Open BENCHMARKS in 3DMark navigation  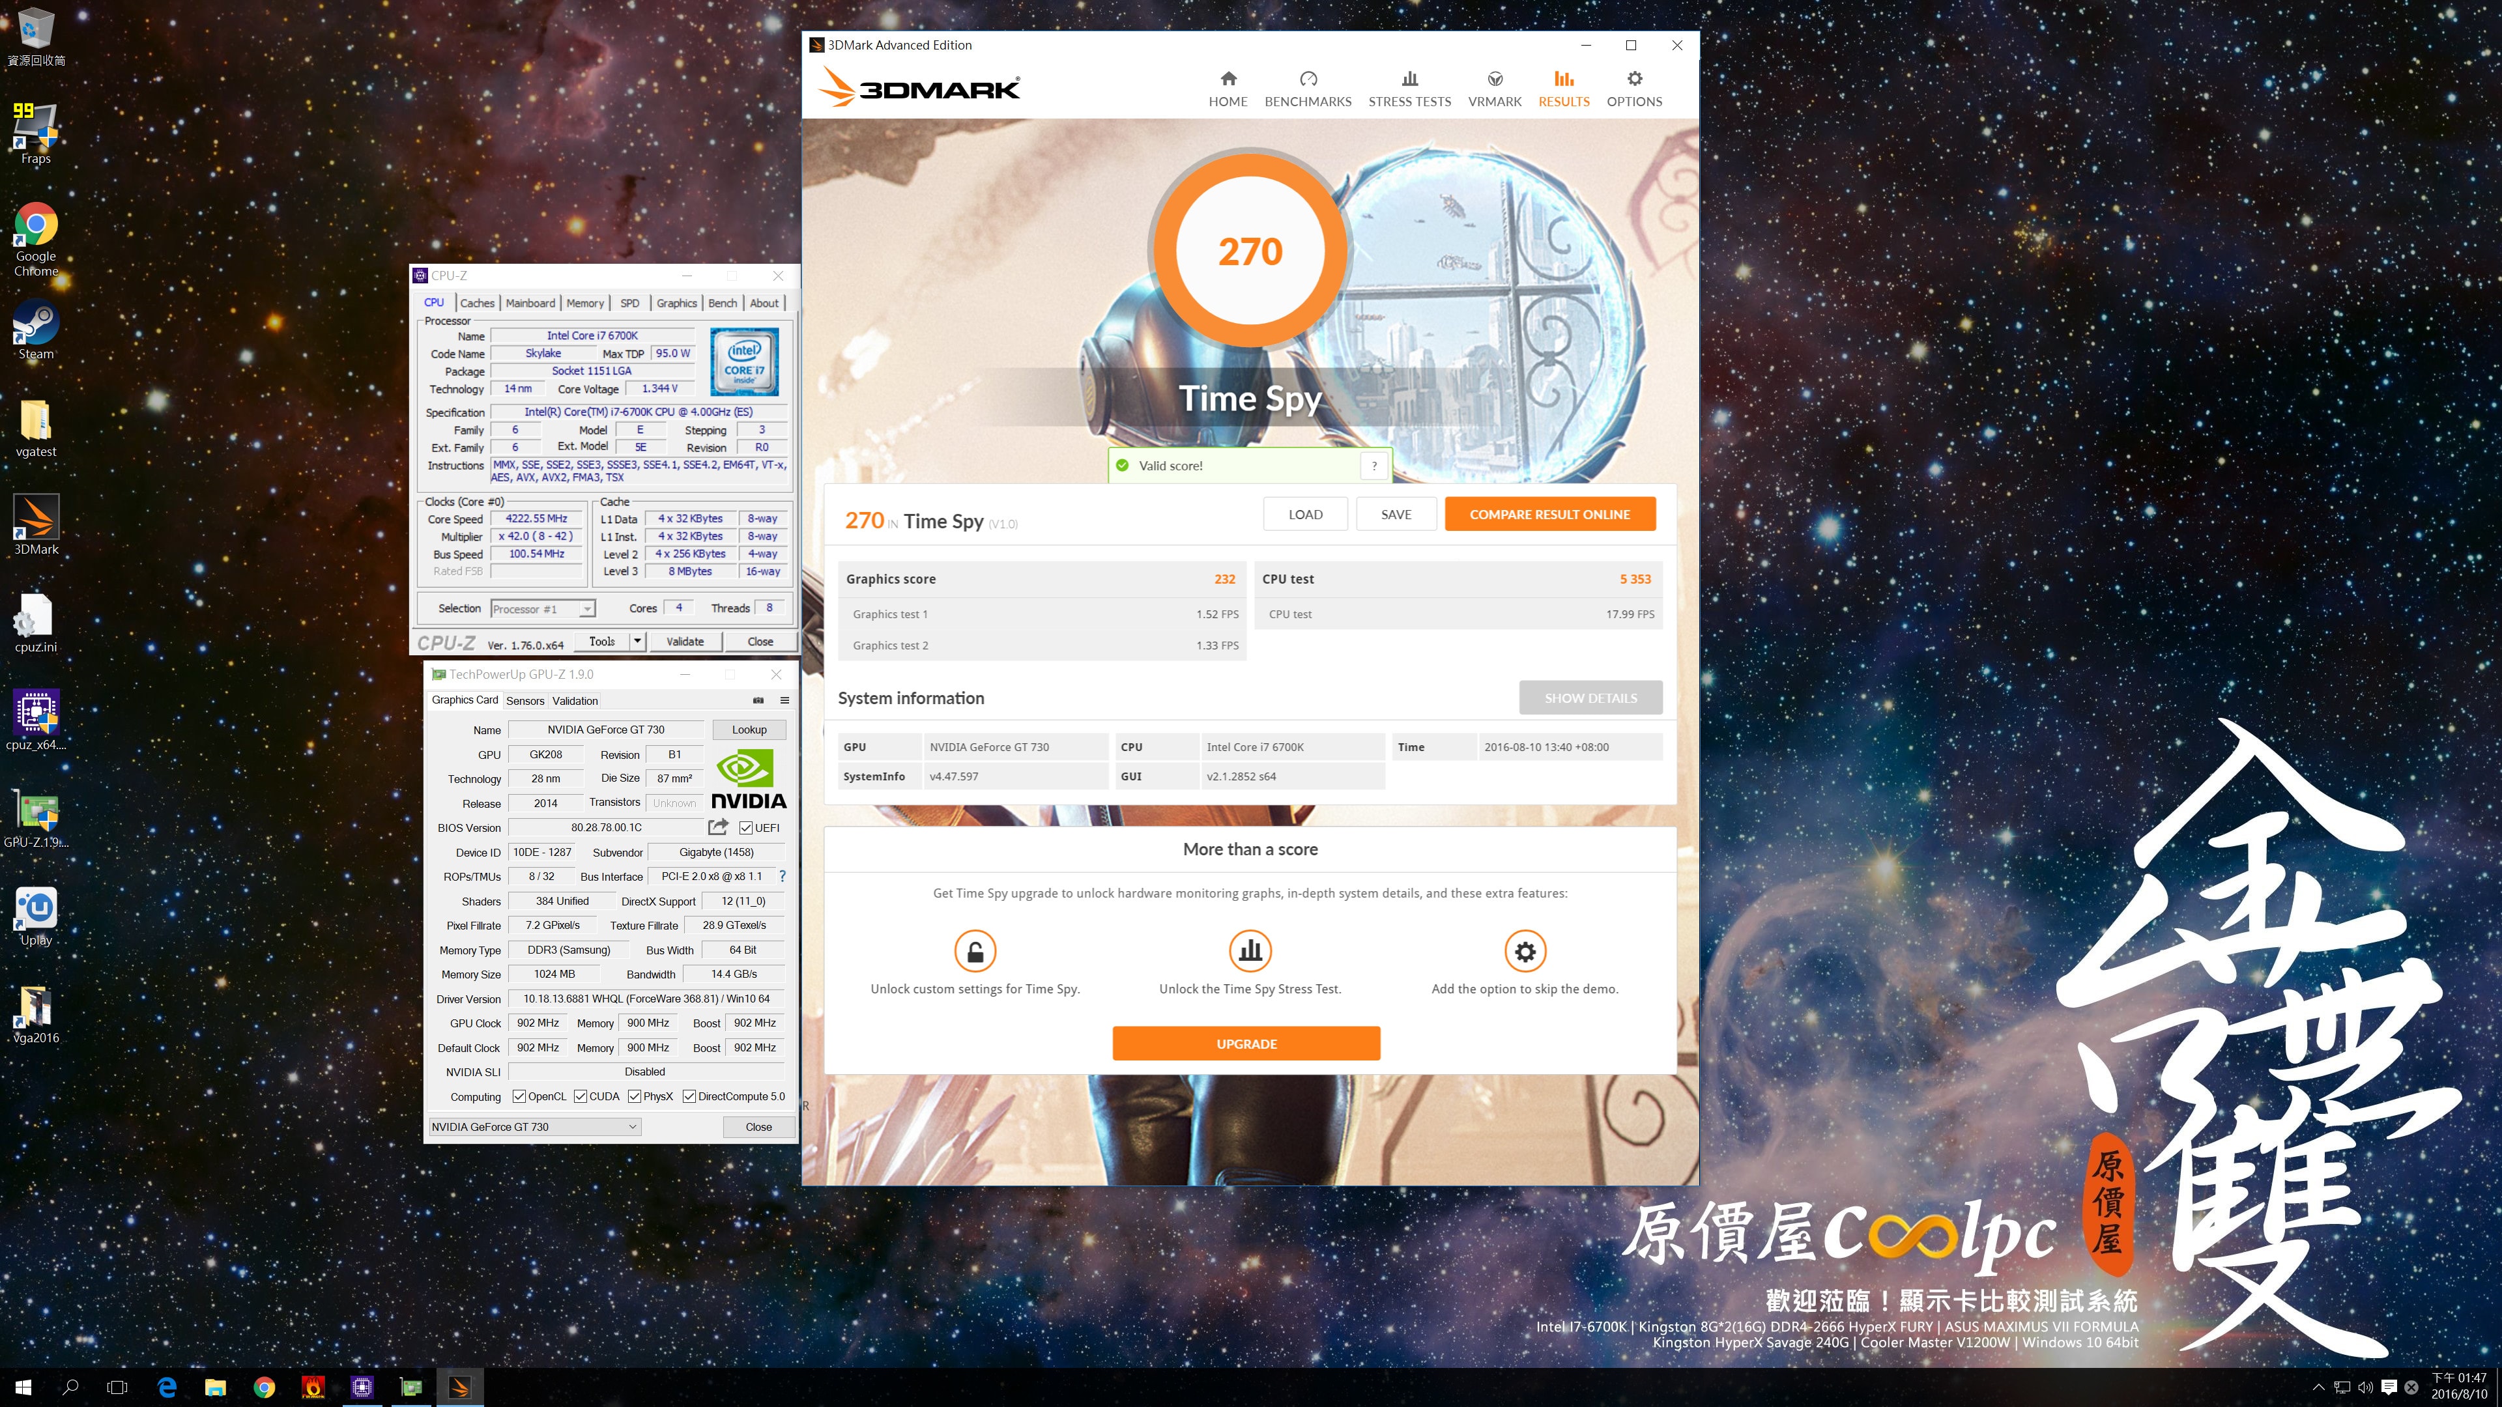click(1307, 89)
